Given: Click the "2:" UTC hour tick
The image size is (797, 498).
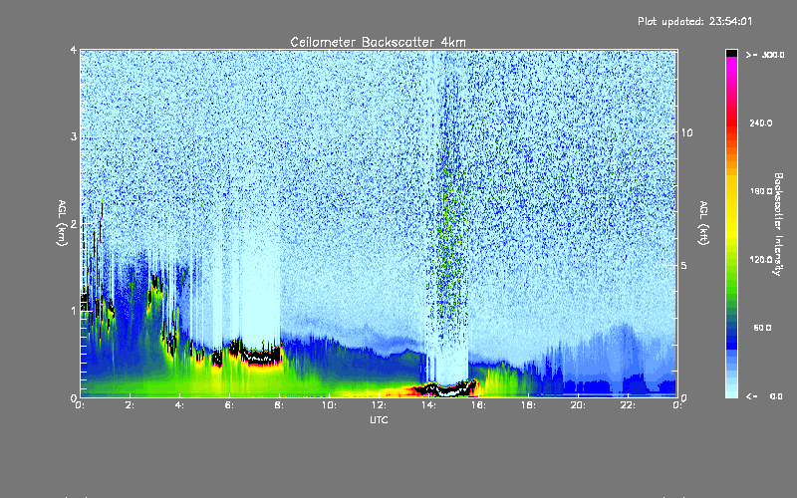Looking at the screenshot, I should tap(131, 405).
